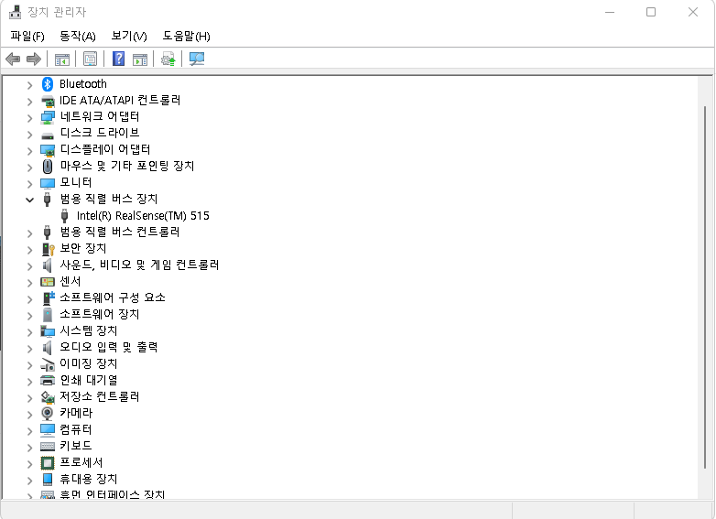
Task: Click the Update device driver icon
Action: click(x=168, y=59)
